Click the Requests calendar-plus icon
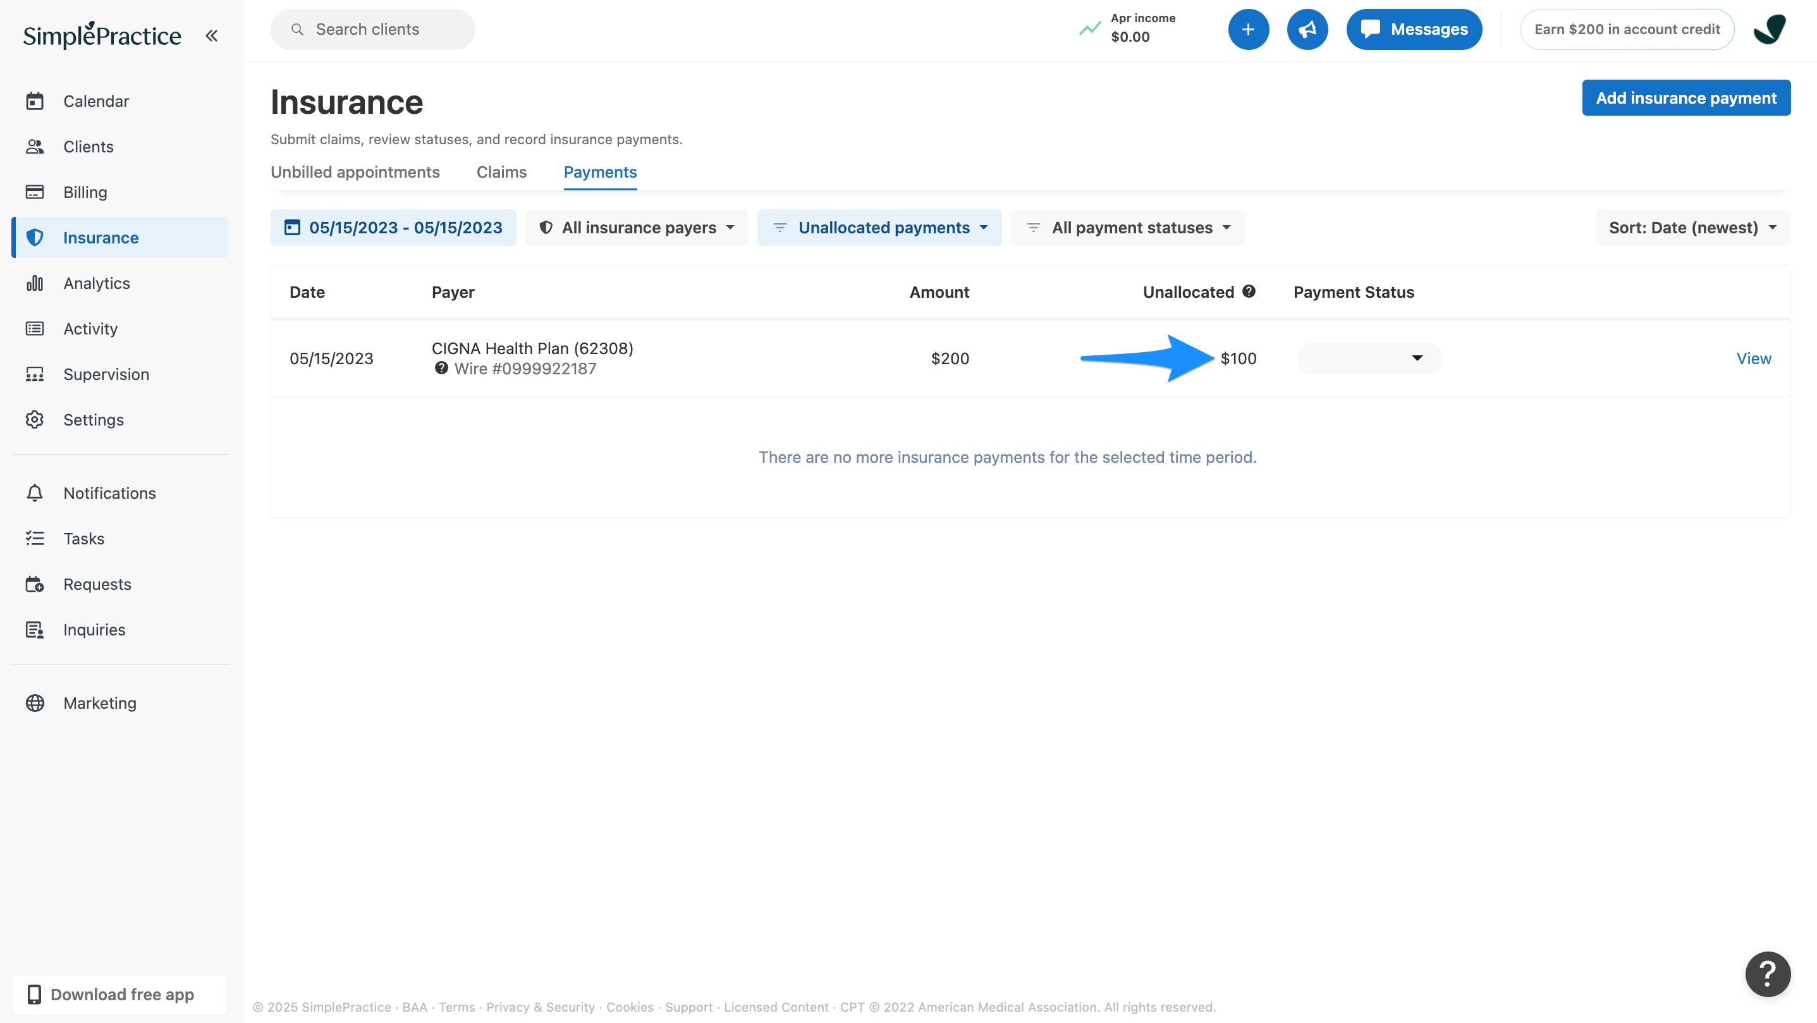Viewport: 1817px width, 1023px height. pos(35,584)
